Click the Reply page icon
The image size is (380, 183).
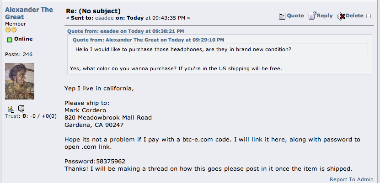point(312,16)
